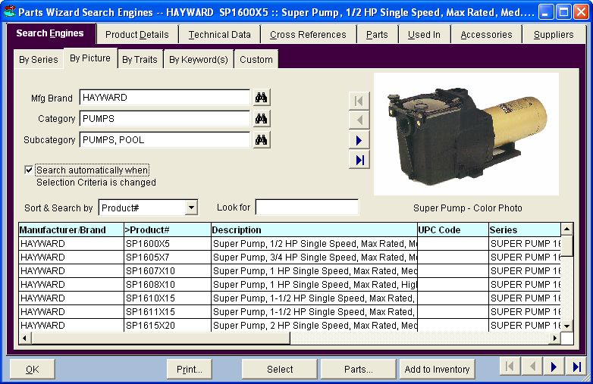Open the Technical Data tab
The height and width of the screenshot is (384, 593).
(219, 35)
